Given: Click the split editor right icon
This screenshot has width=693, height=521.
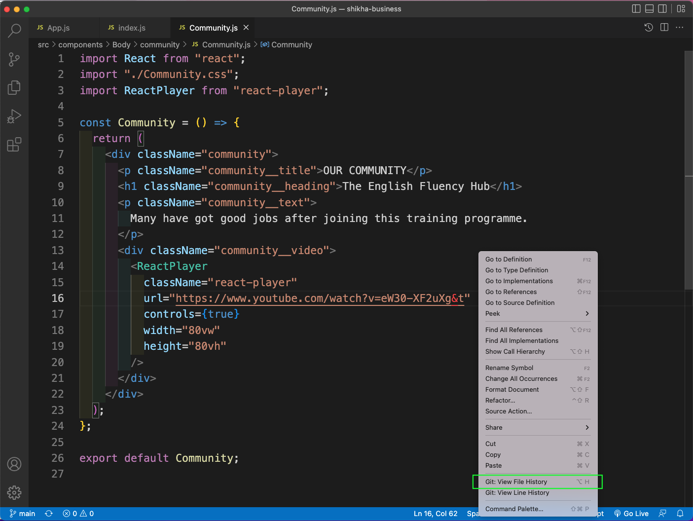Looking at the screenshot, I should pyautogui.click(x=664, y=28).
